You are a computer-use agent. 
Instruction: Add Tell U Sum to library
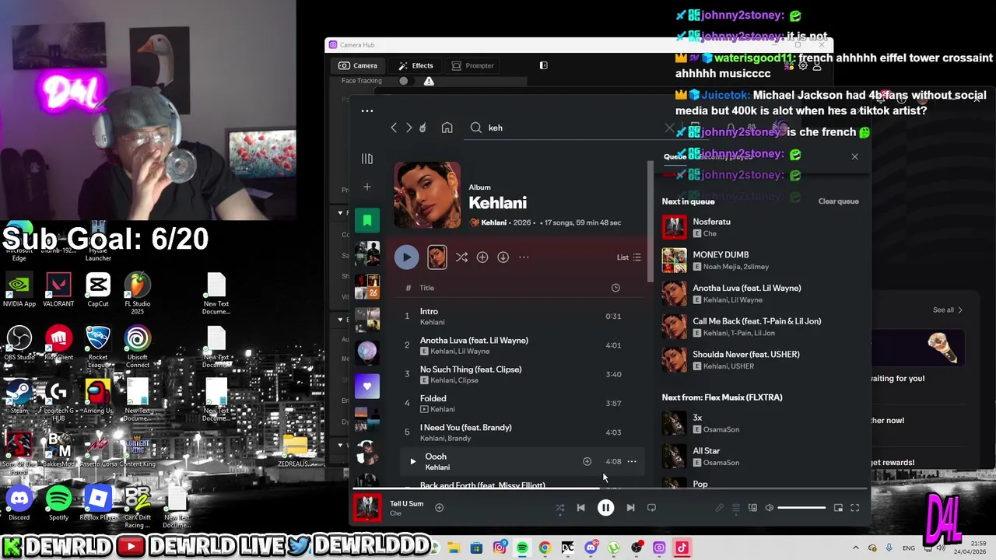point(439,507)
